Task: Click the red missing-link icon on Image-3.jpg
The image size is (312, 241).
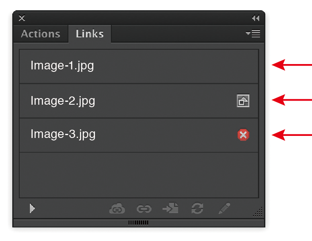Action: (x=243, y=135)
